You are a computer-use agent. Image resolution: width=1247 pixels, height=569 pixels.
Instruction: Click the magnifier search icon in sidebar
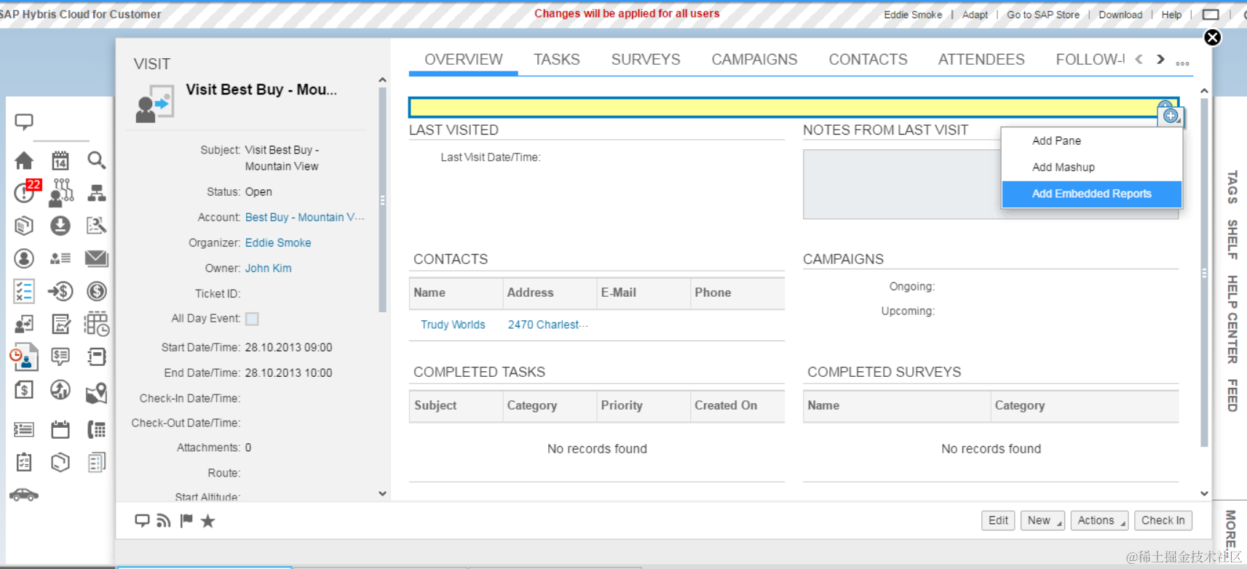(96, 160)
